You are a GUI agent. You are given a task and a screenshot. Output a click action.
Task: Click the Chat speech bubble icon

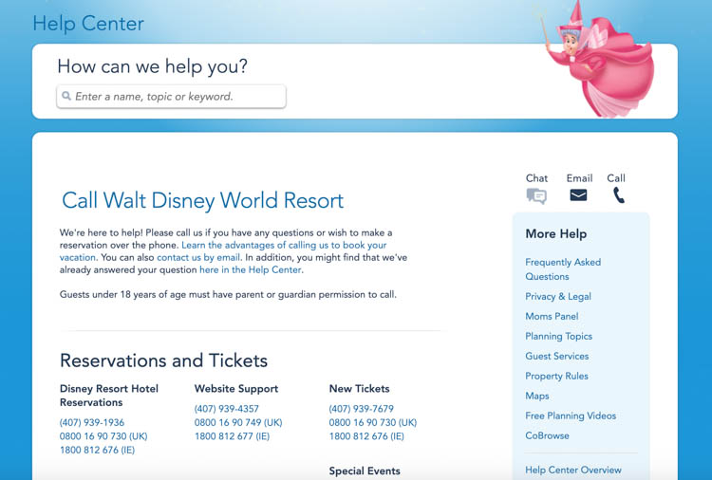[x=536, y=195]
